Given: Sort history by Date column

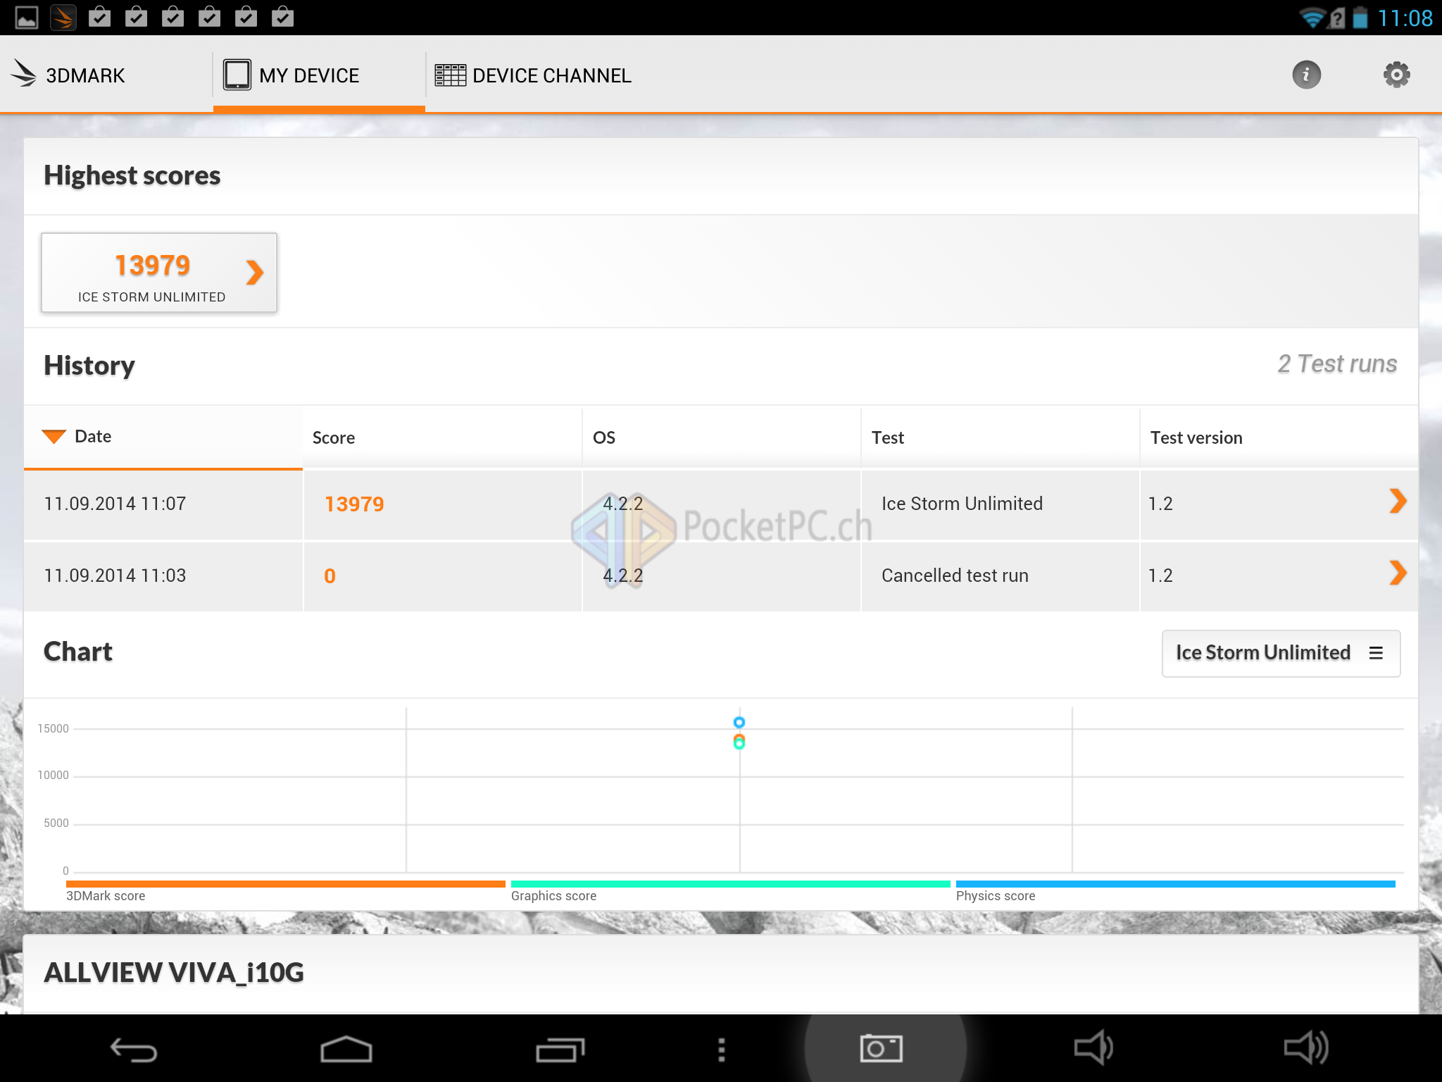Looking at the screenshot, I should coord(163,437).
